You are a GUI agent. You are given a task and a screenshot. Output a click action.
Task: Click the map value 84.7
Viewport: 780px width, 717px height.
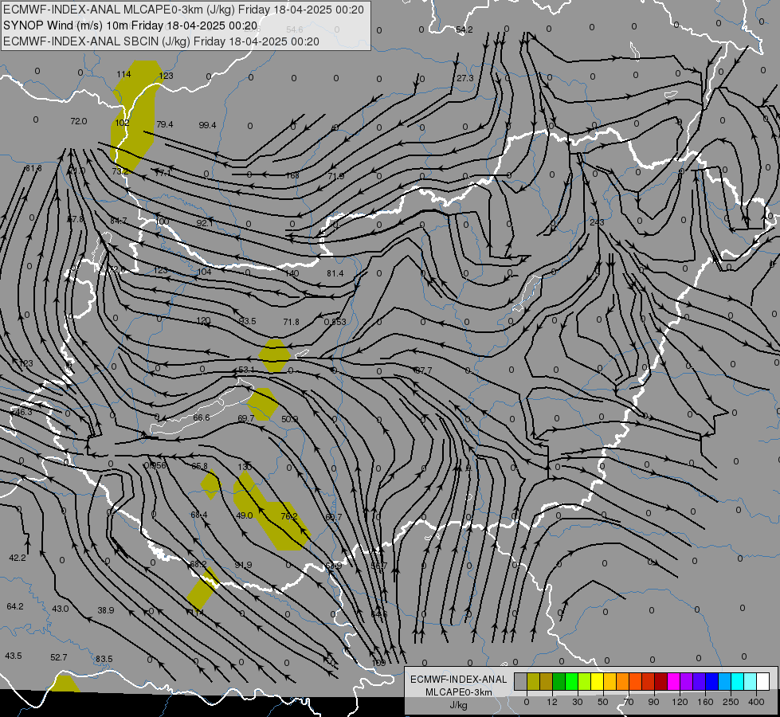coord(119,221)
